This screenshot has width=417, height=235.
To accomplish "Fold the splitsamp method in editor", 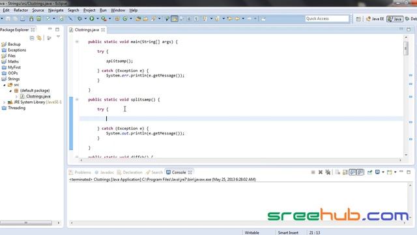I will pos(77,99).
